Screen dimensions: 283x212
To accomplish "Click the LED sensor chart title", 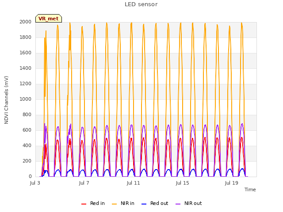I will coord(141,4).
